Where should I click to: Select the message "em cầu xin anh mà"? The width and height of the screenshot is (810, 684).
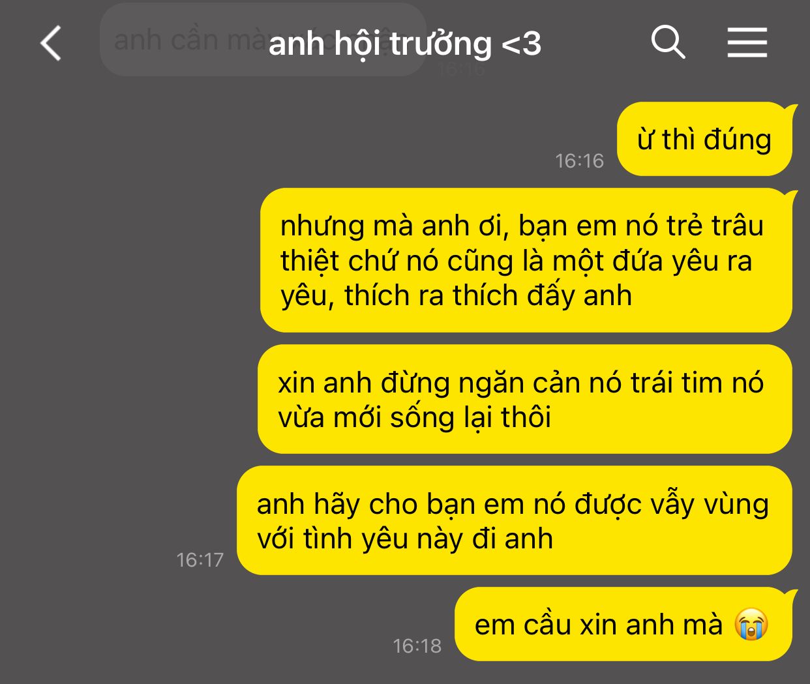(624, 624)
